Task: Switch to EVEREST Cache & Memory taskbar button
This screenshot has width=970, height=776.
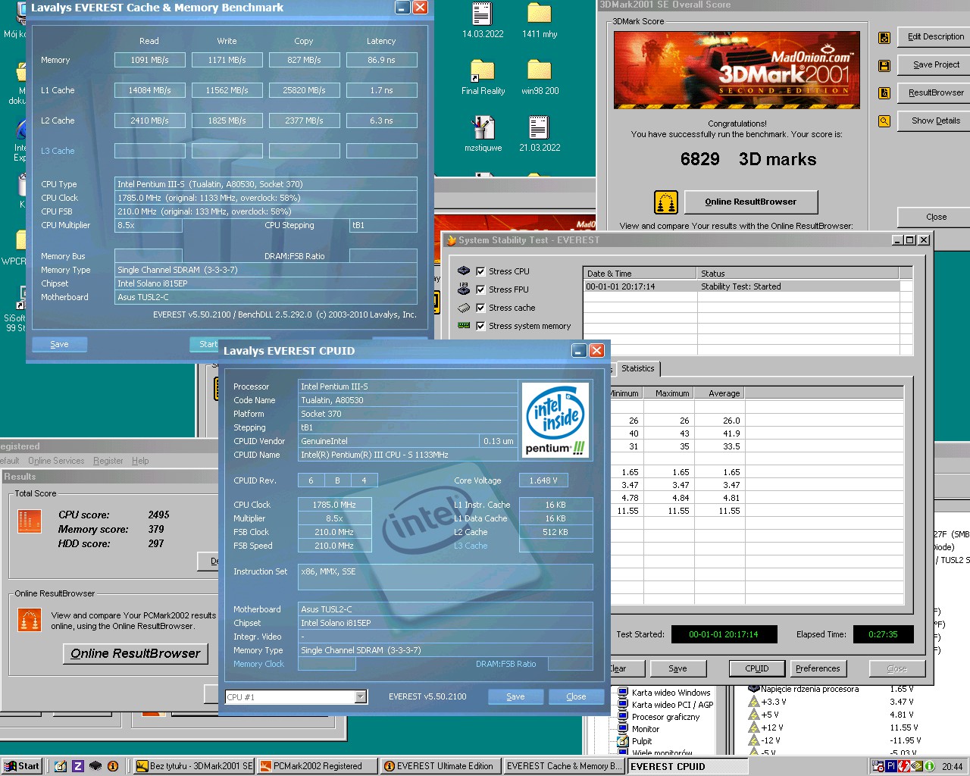Action: [x=564, y=766]
